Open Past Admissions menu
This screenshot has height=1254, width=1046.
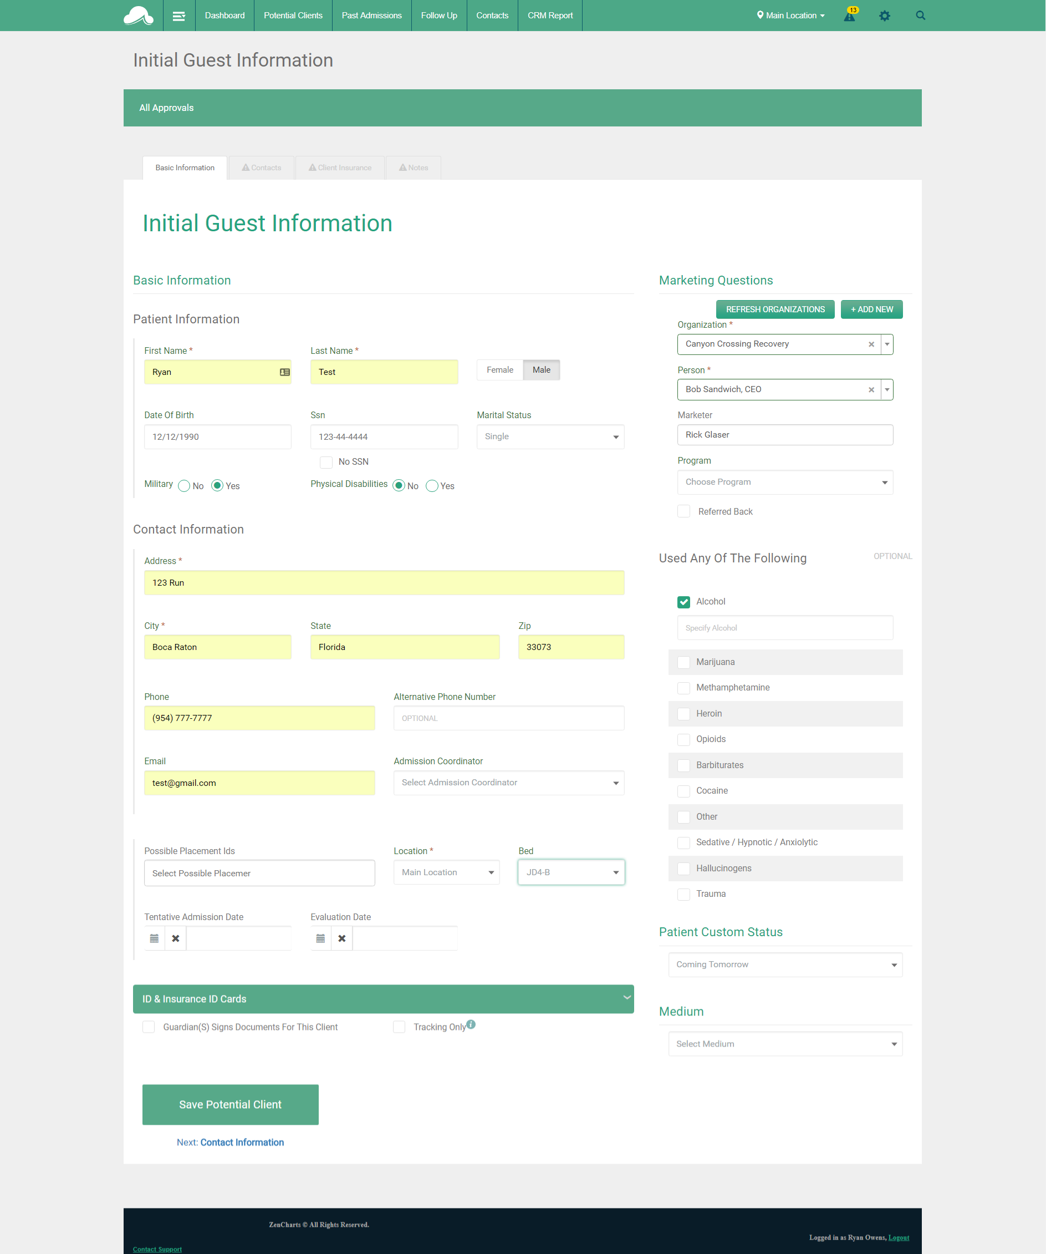372,16
